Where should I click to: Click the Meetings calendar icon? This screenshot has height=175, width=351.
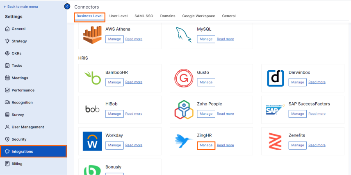7,78
